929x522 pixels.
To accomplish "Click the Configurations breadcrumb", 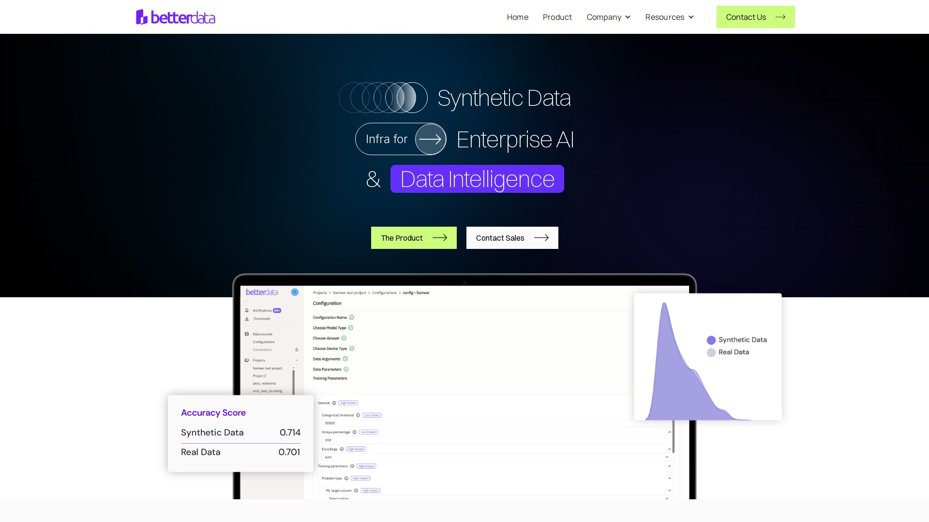I will click(x=384, y=293).
